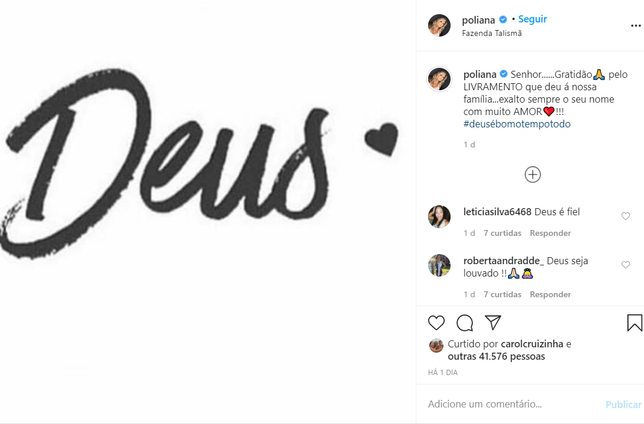Open the three-dot more options menu

click(636, 26)
